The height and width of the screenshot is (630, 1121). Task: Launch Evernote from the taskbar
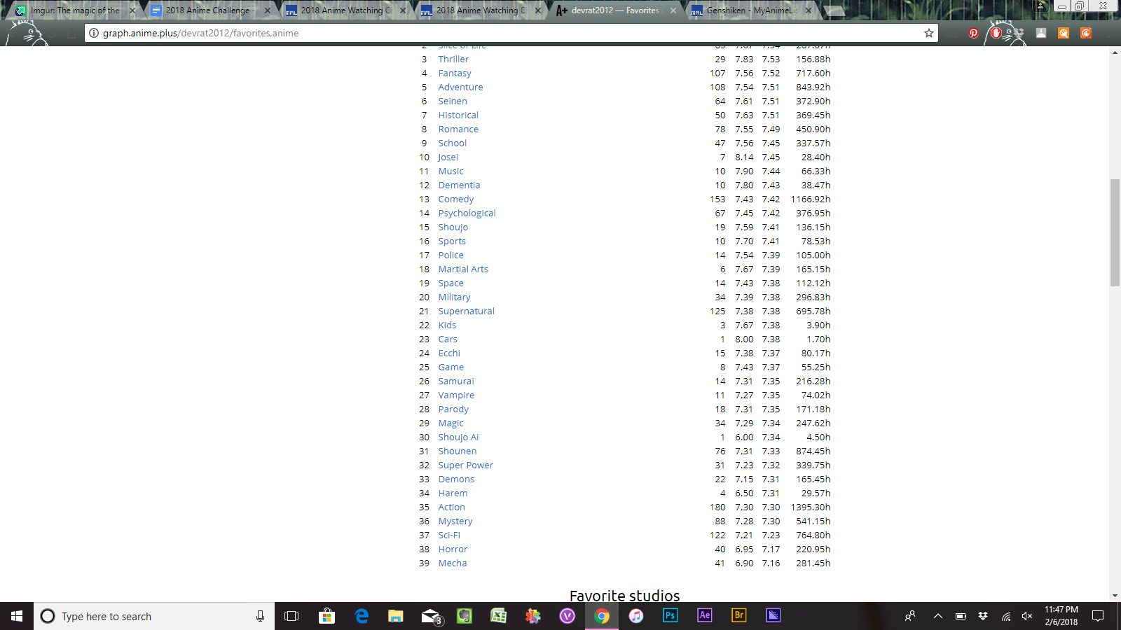[465, 616]
